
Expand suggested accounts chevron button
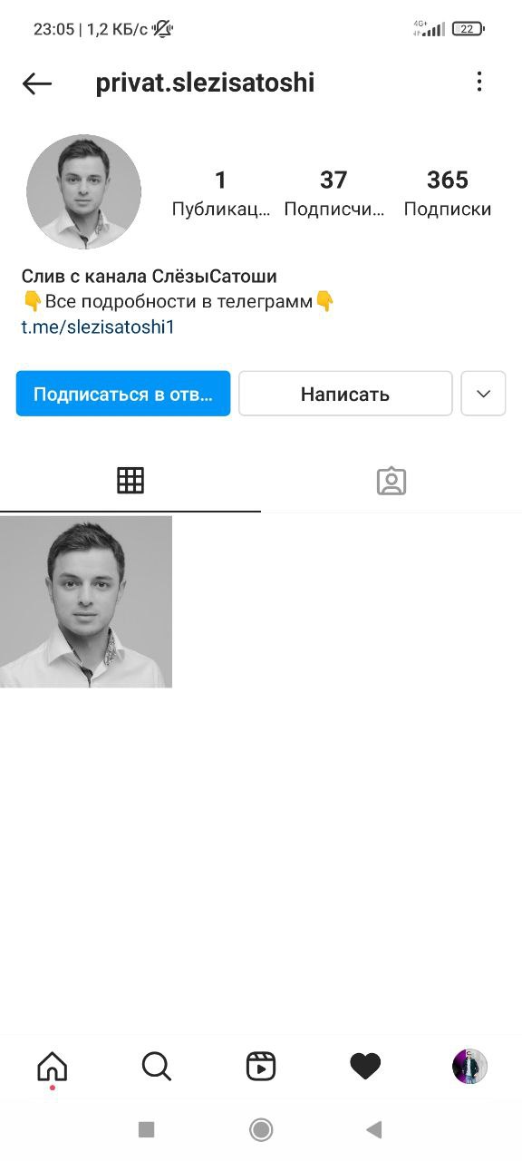pos(483,394)
